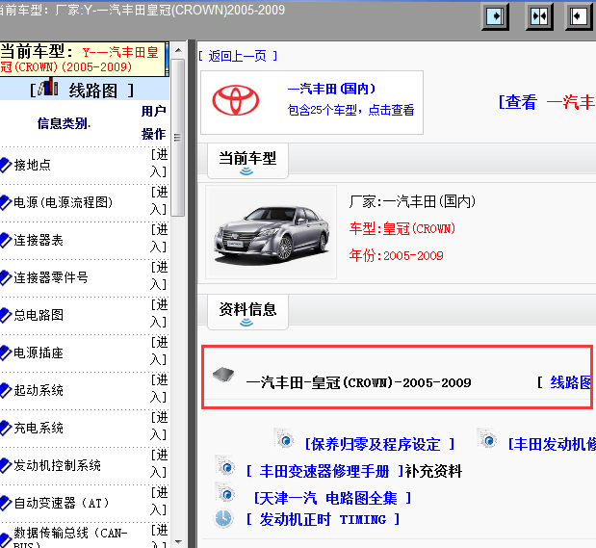Click the left panel vertical scrollbar thumb
The width and height of the screenshot is (596, 548).
click(x=178, y=138)
